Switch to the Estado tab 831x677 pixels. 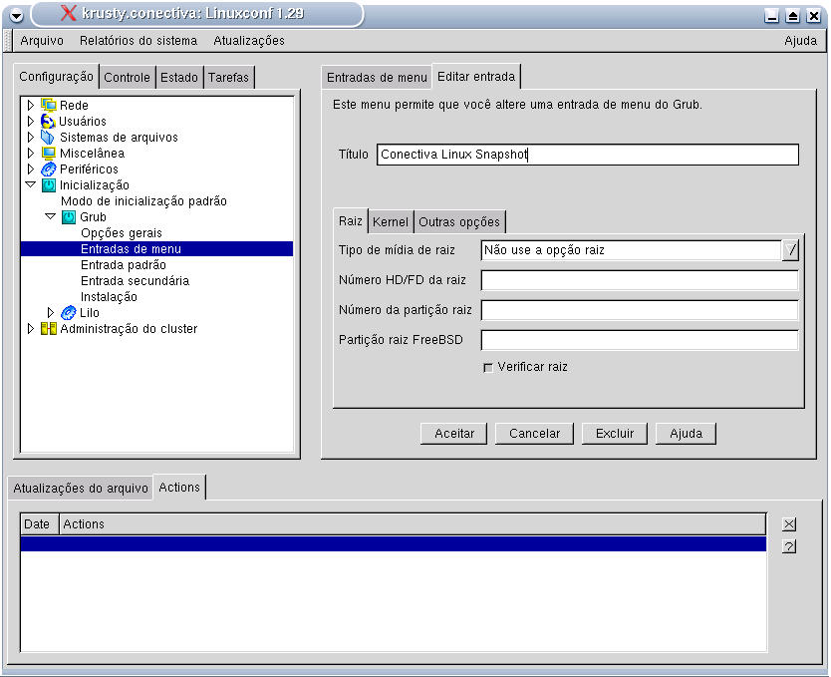click(x=179, y=78)
